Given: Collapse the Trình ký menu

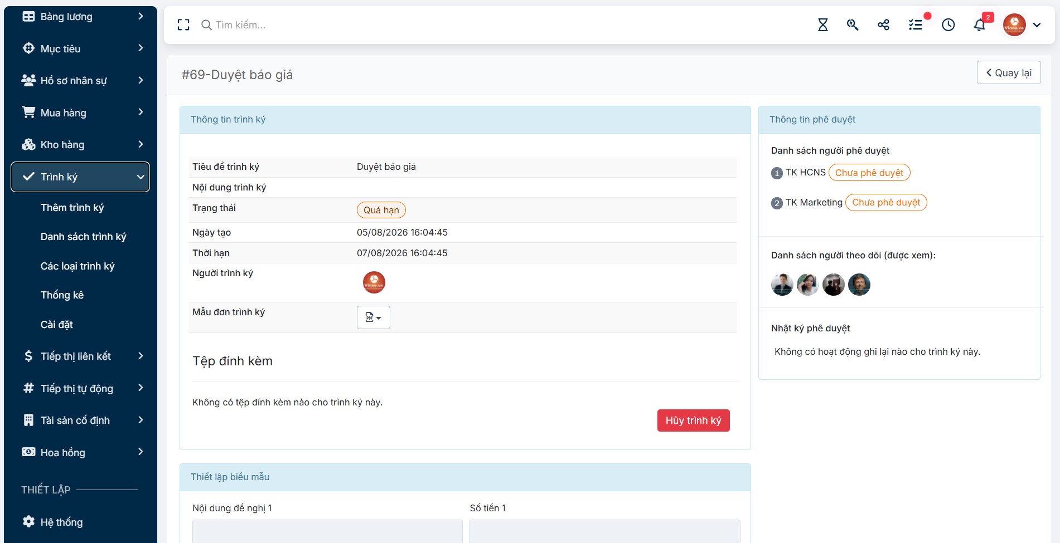Looking at the screenshot, I should click(80, 177).
